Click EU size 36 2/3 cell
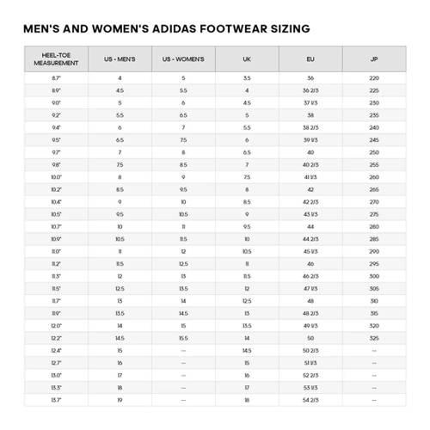The height and width of the screenshot is (430, 430). click(310, 90)
